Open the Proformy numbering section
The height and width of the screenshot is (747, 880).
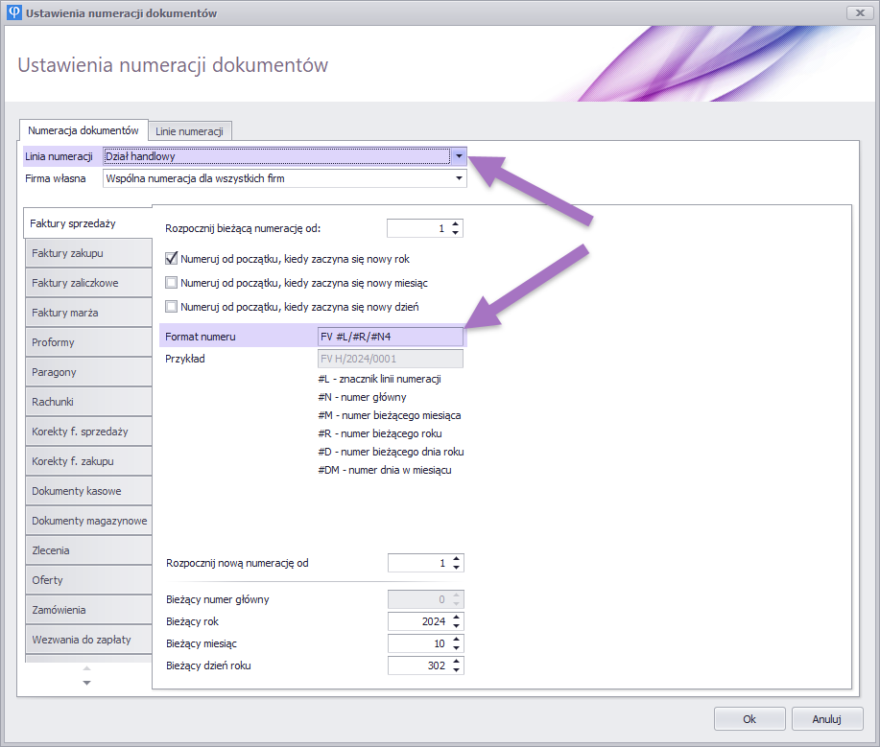point(88,342)
